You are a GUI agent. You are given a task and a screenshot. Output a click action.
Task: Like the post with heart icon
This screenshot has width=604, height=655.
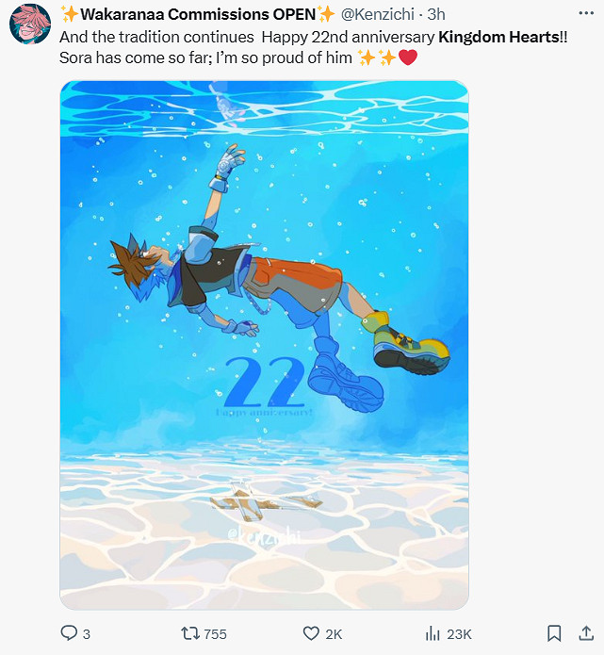click(311, 633)
